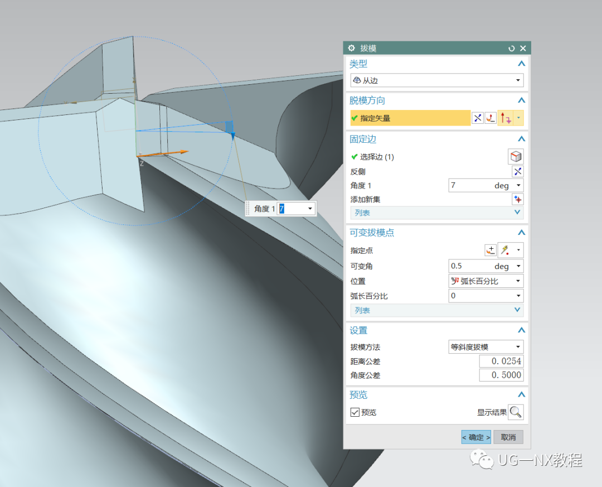Click the inferred point type icon
The image size is (602, 487).
pos(505,250)
